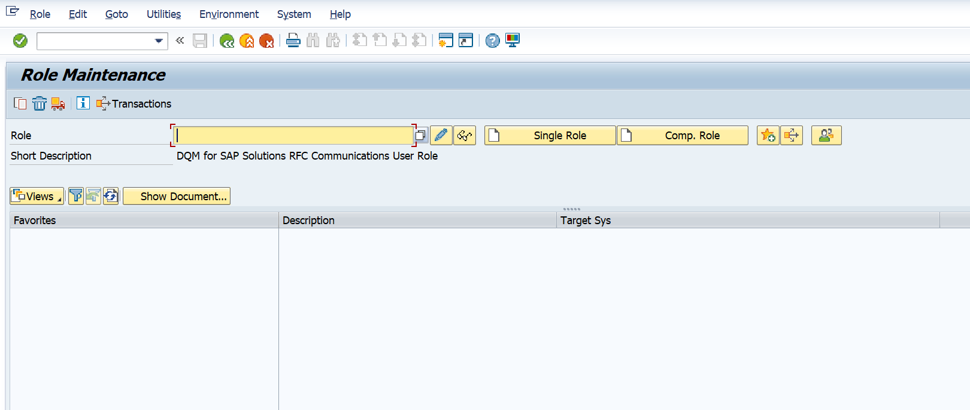Click the Delete Role trash icon
This screenshot has height=410, width=970.
coord(40,103)
